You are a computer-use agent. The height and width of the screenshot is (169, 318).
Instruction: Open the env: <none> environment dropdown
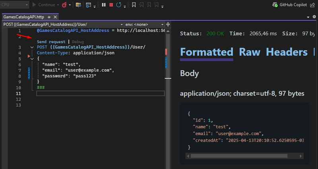[143, 25]
